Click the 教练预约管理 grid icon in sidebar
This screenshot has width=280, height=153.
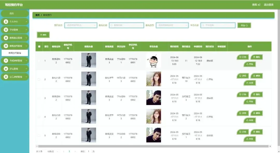[6, 46]
